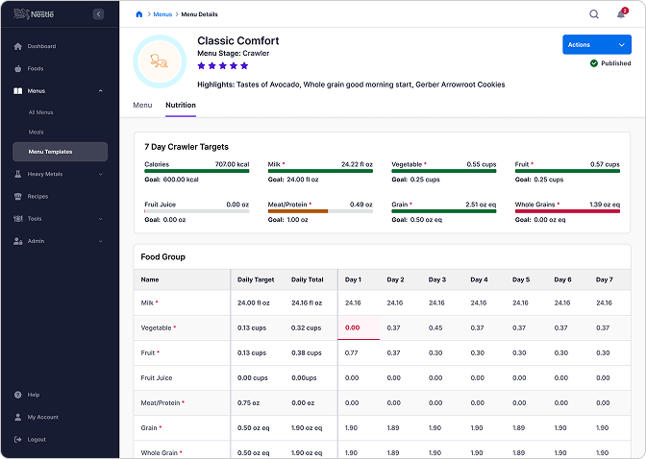This screenshot has height=459, width=646.
Task: Click the Recipes icon in sidebar
Action: [x=17, y=196]
